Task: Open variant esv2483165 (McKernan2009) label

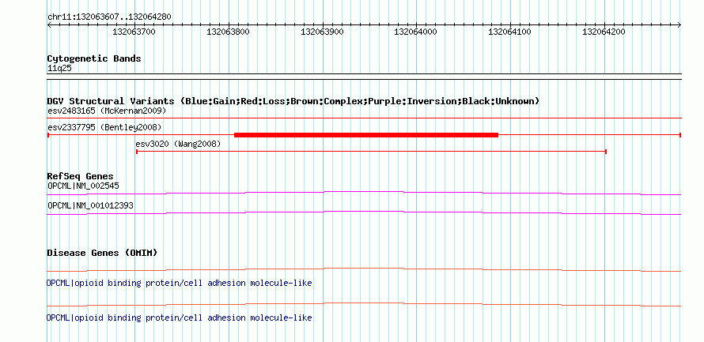Action: [x=107, y=111]
